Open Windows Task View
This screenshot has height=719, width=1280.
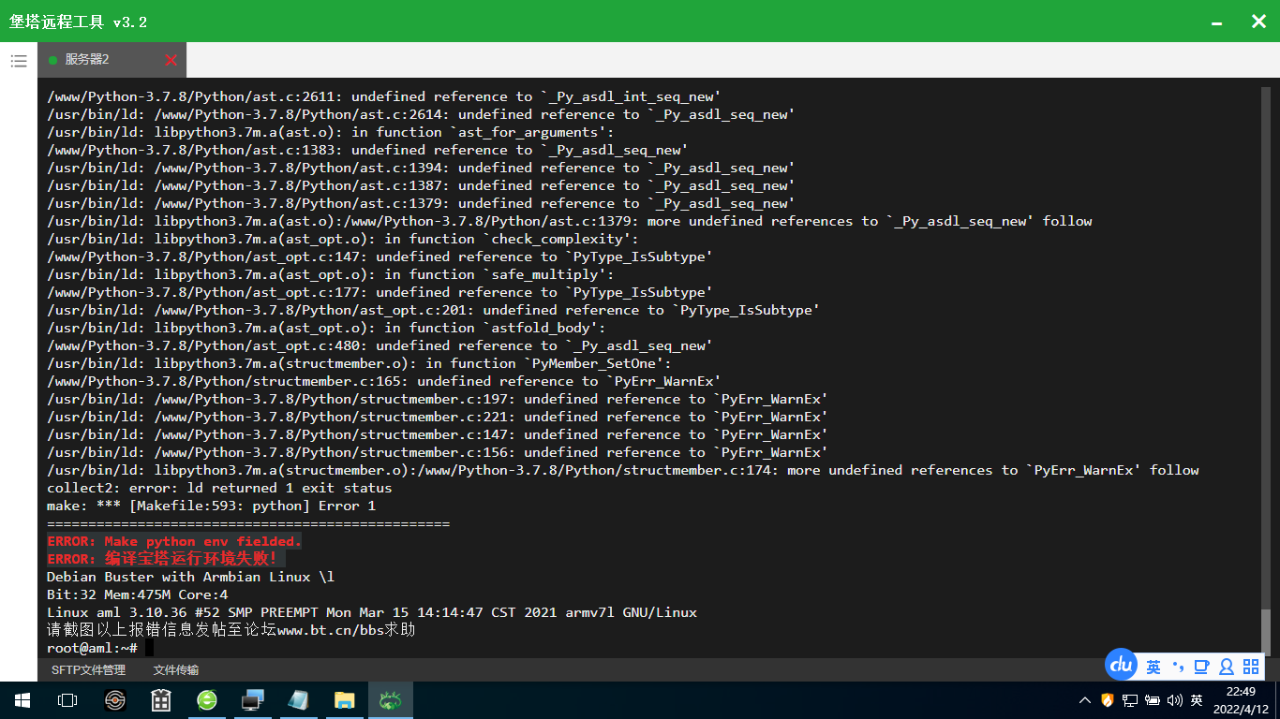click(67, 700)
